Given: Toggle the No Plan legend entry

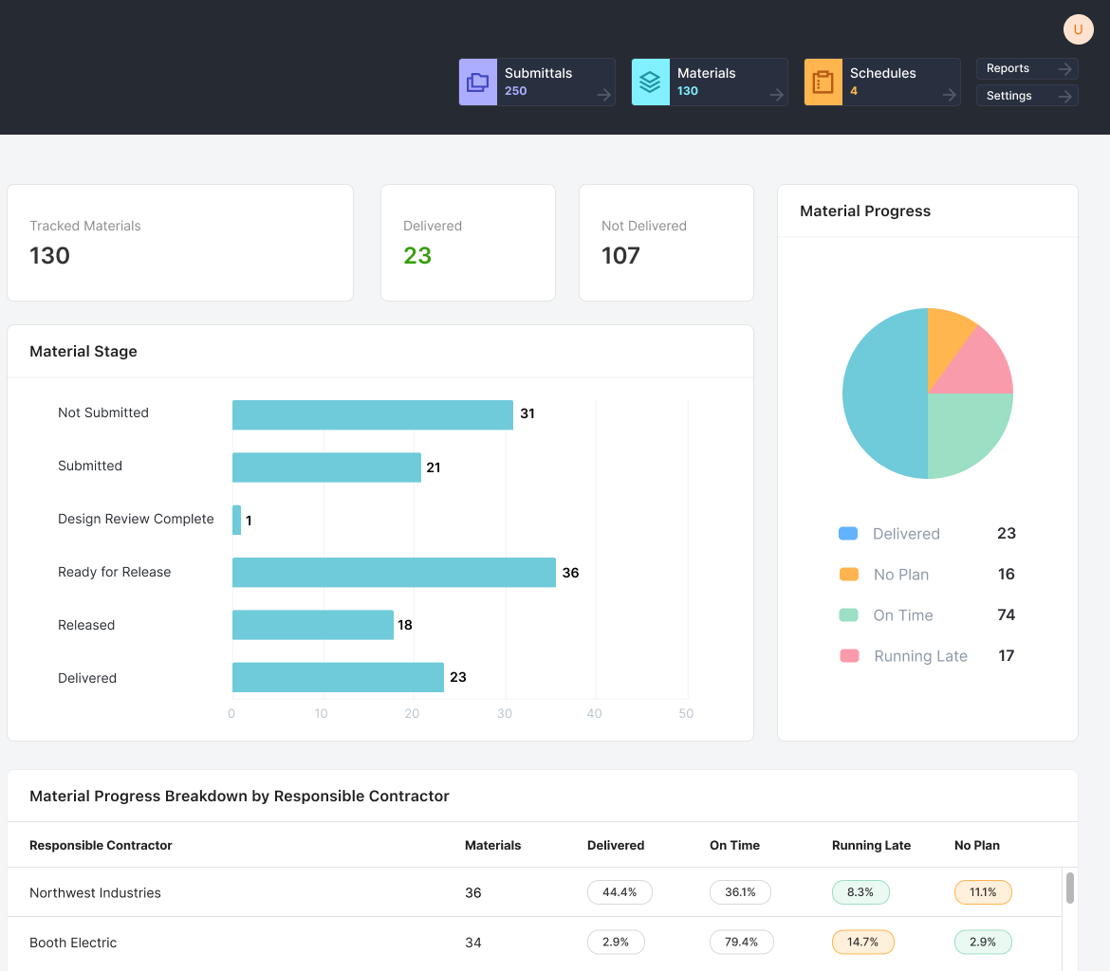Looking at the screenshot, I should pyautogui.click(x=900, y=575).
